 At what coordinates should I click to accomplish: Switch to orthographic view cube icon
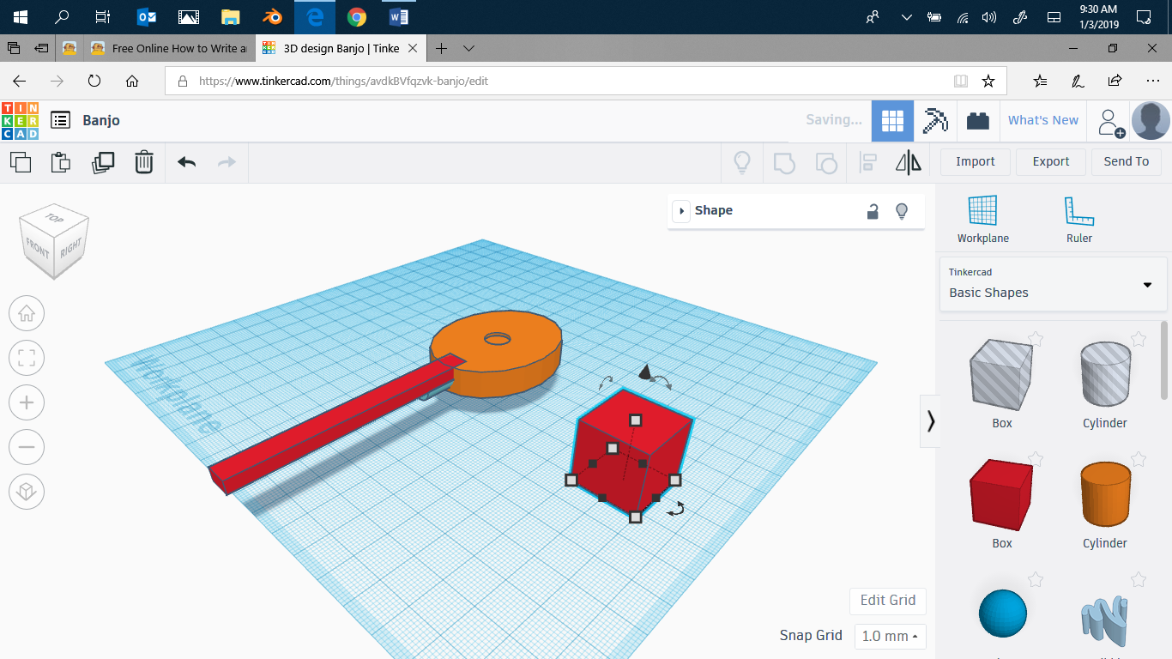[x=27, y=492]
